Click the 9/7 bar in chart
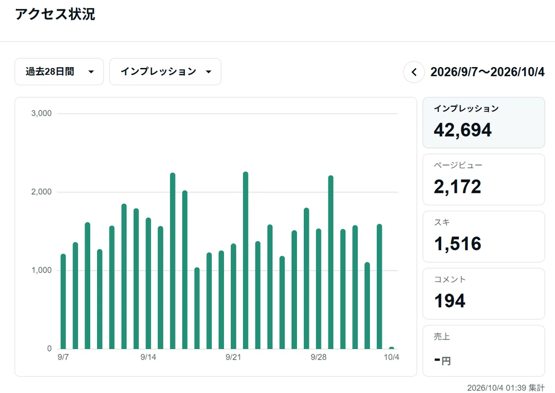Image resolution: width=555 pixels, height=393 pixels. 63,301
